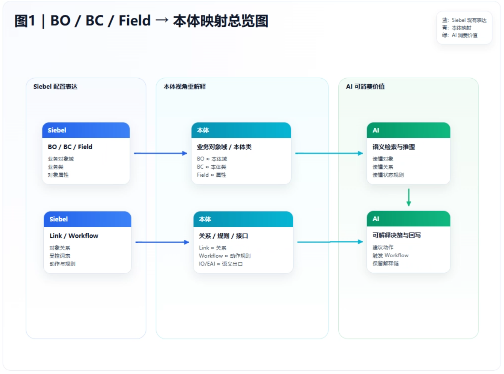Click the Siebel header above 'BO / BC / Field'
Screen dimensions: 504x374
[86, 130]
